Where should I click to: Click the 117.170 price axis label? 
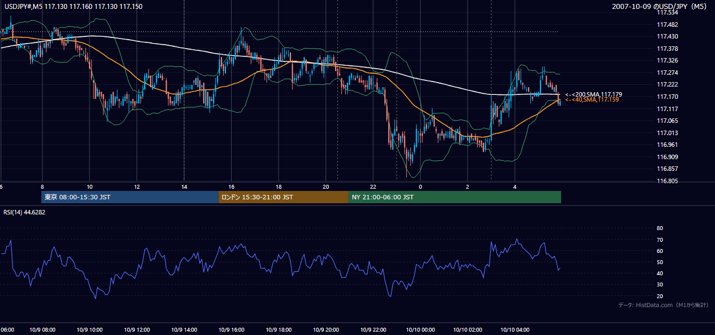point(667,97)
